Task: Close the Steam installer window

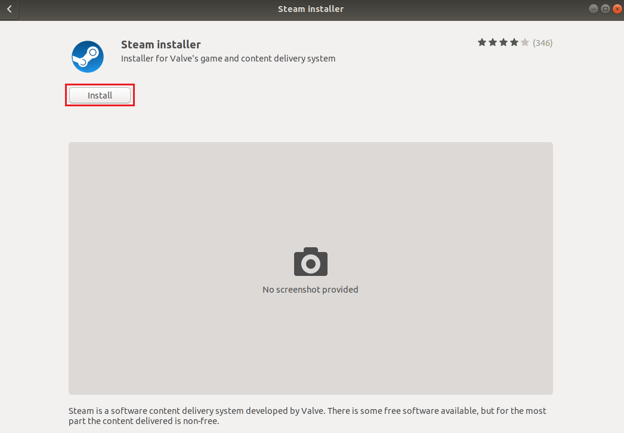Action: click(617, 9)
